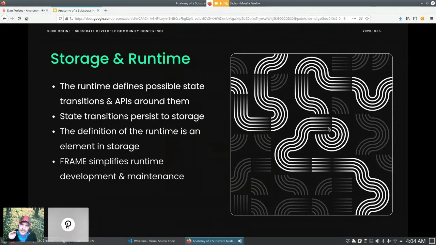This screenshot has width=436, height=245.
Task: Open window menu via Firefox title bar icon
Action: tap(3, 3)
